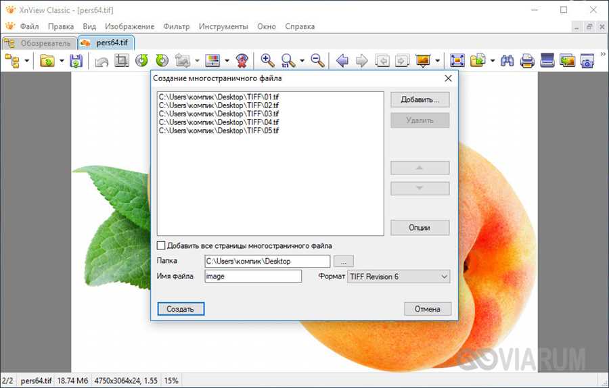Open the slideshow icon dropdown arrow

coord(438,61)
